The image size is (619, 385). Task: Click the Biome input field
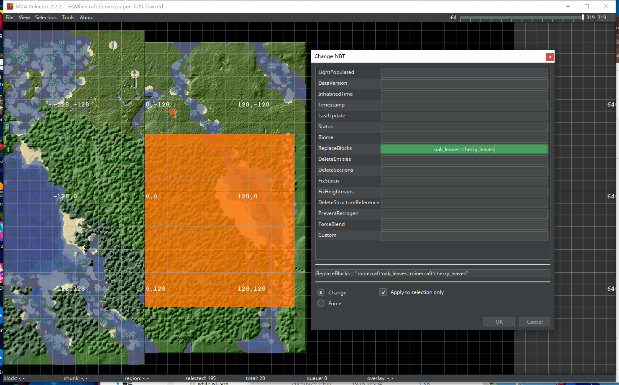pyautogui.click(x=464, y=138)
